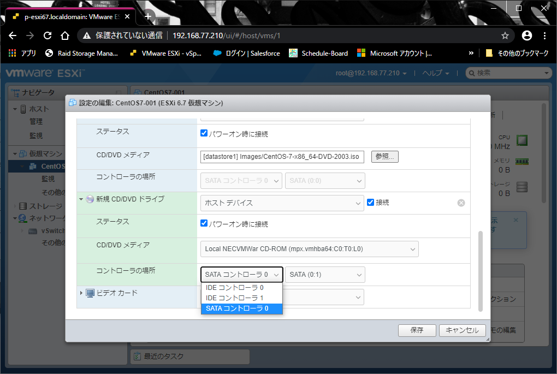Click the settings dialog vertical scrollbar
Viewport: 557px width, 374px height.
pos(481,271)
